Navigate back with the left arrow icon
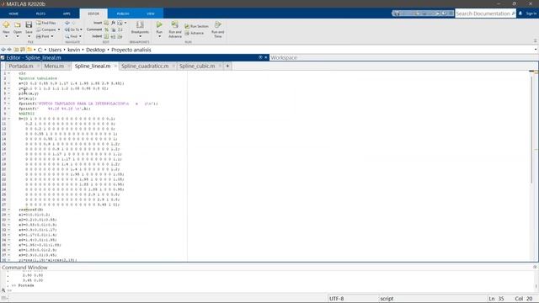The height and width of the screenshot is (303, 539). [x=67, y=23]
